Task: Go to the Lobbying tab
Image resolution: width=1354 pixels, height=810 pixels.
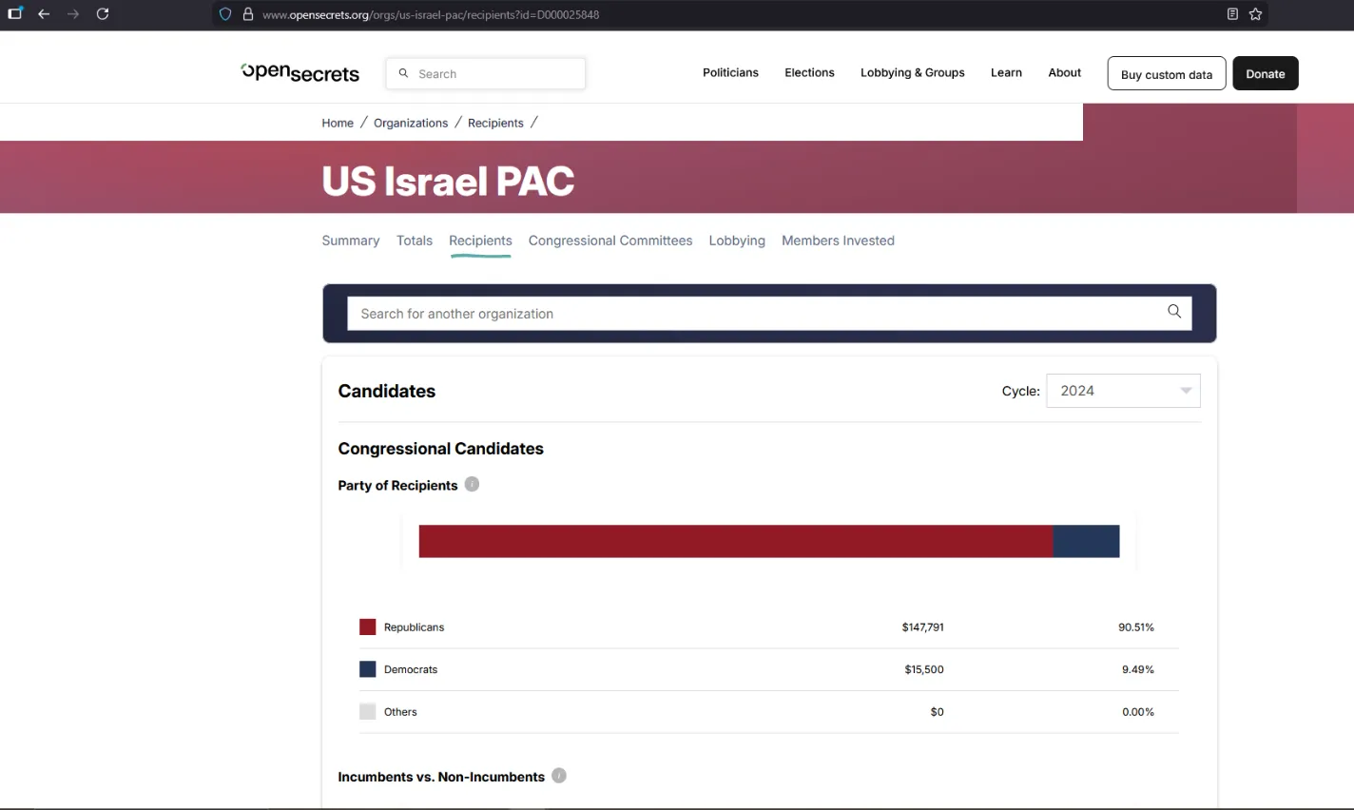Action: 737,241
